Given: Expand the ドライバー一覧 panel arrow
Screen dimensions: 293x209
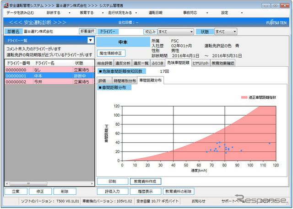Looking at the screenshot, I should 91,40.
